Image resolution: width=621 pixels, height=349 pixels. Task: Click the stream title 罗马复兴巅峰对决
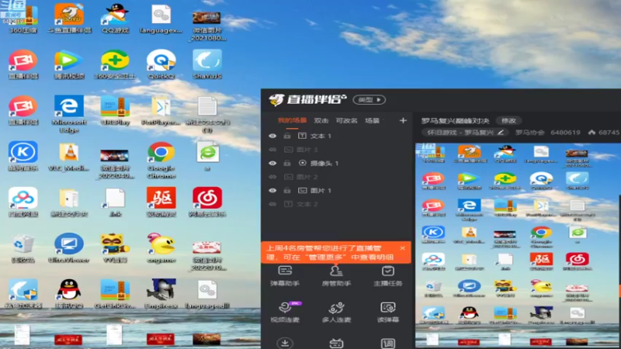click(455, 120)
